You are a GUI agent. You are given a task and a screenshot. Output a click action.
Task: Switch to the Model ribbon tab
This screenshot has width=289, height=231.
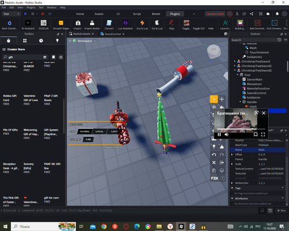point(156,14)
